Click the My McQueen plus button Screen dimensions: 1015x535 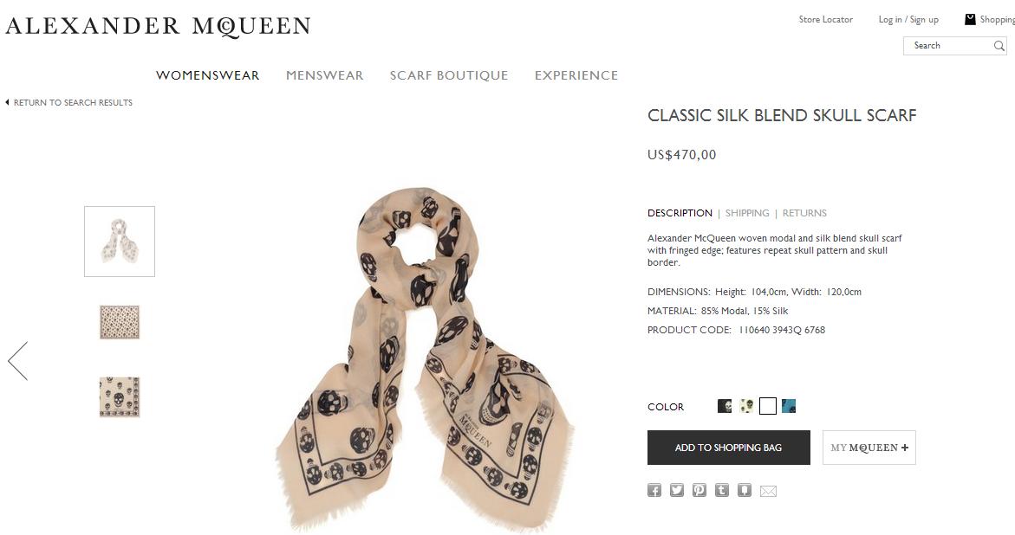(869, 448)
